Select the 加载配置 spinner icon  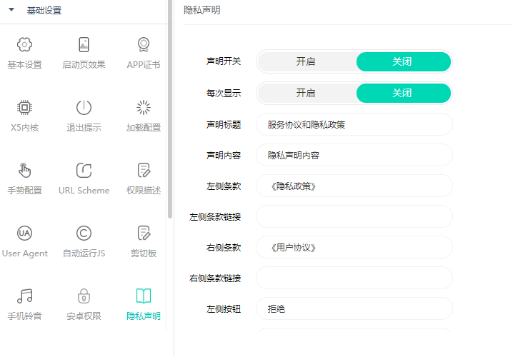(x=144, y=107)
